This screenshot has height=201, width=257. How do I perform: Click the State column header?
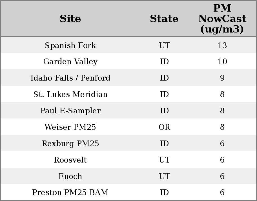click(164, 19)
